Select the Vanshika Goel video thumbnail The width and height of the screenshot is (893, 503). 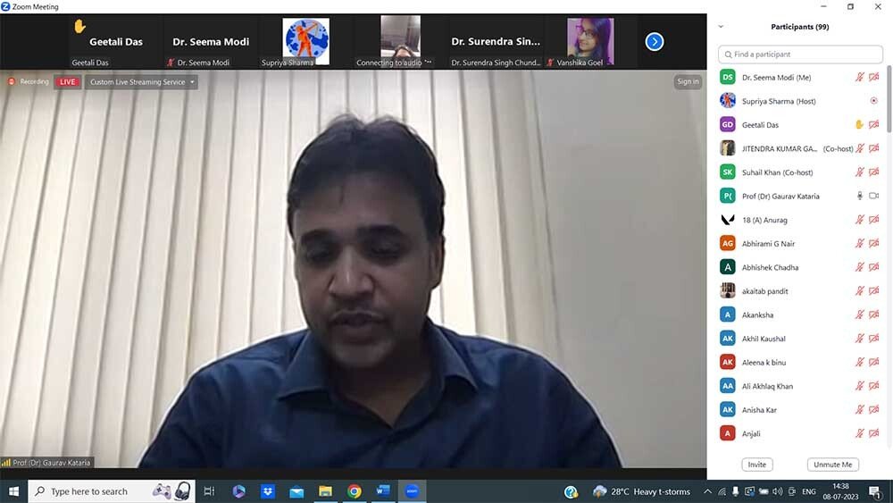pyautogui.click(x=590, y=42)
